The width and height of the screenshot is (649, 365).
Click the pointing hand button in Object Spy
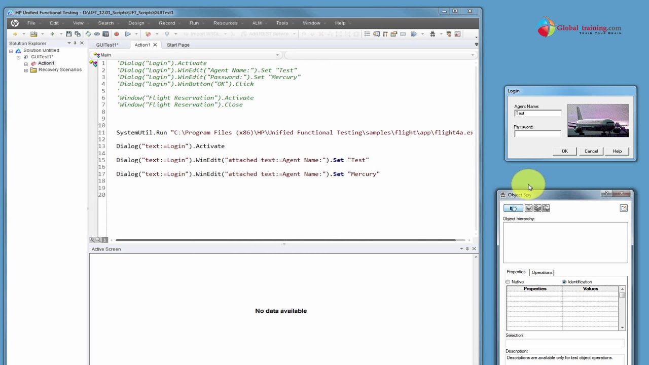click(513, 208)
